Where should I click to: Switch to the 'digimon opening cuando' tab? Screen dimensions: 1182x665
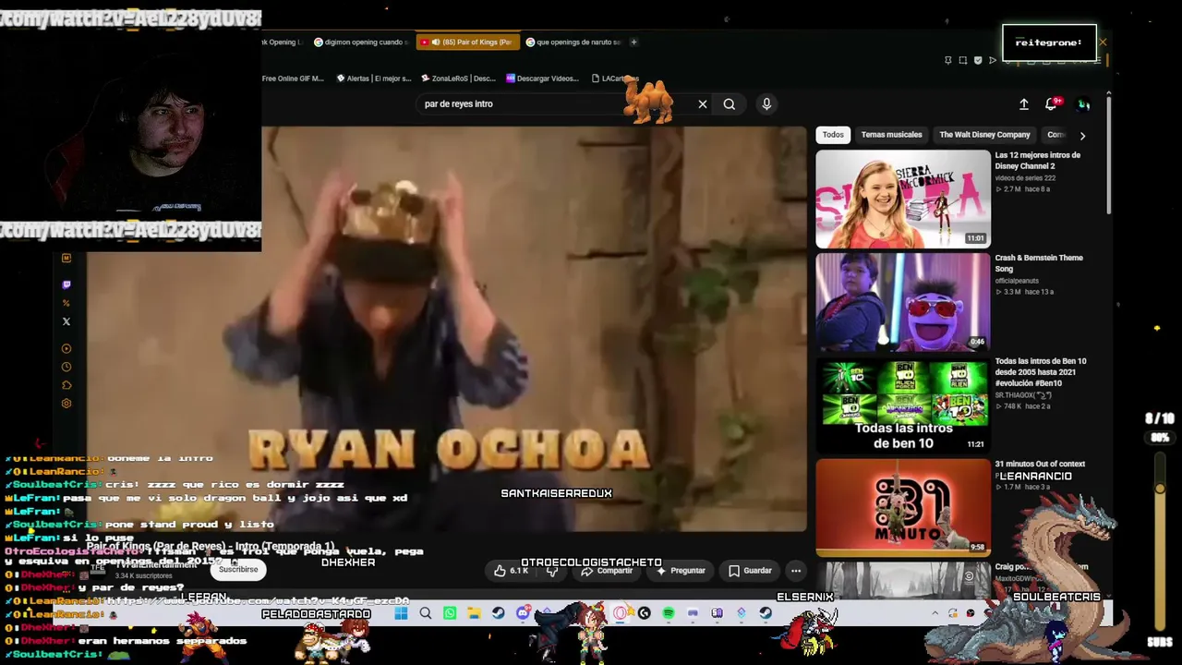(360, 42)
